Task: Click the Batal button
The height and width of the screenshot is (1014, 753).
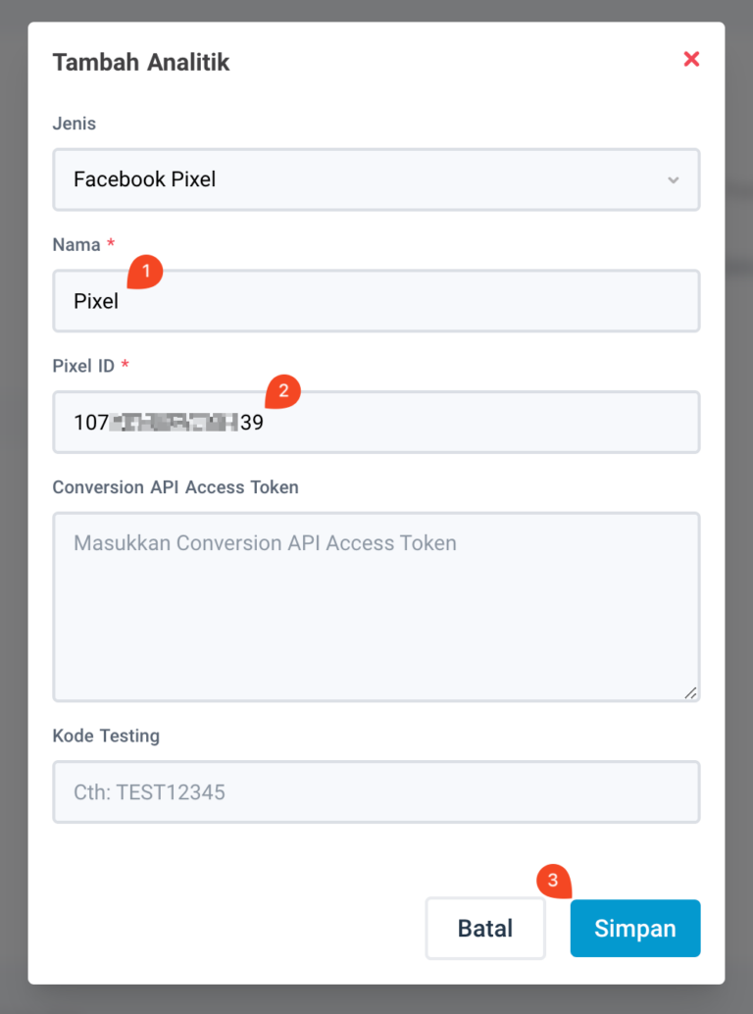Action: tap(484, 928)
